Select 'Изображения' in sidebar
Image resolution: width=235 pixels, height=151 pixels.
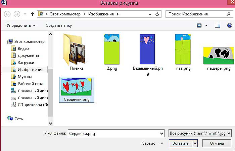[25, 70]
